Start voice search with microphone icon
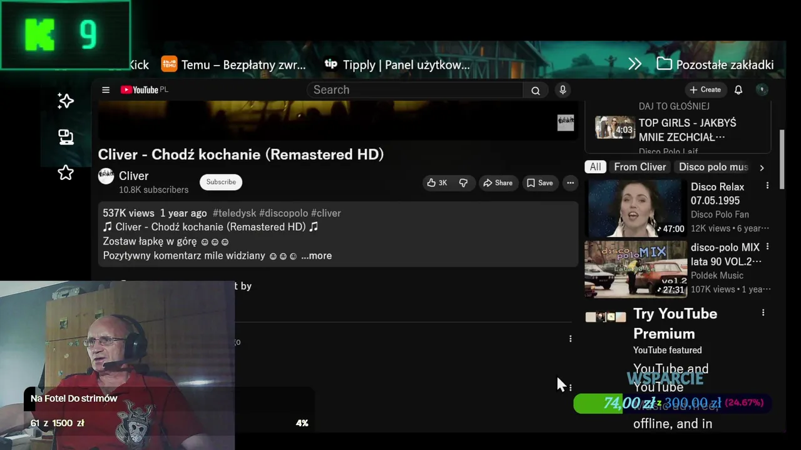Screen dimensions: 801x450 click(x=563, y=90)
